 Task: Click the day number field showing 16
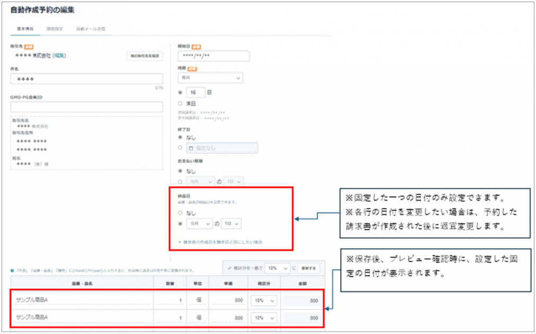click(195, 91)
